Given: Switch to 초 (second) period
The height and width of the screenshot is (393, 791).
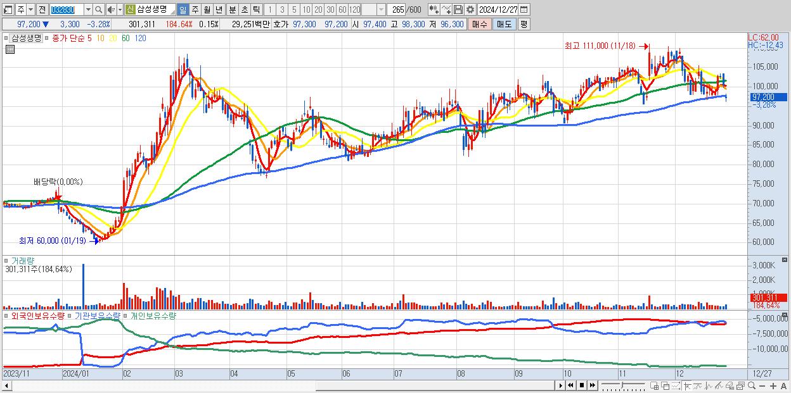Looking at the screenshot, I should (244, 9).
